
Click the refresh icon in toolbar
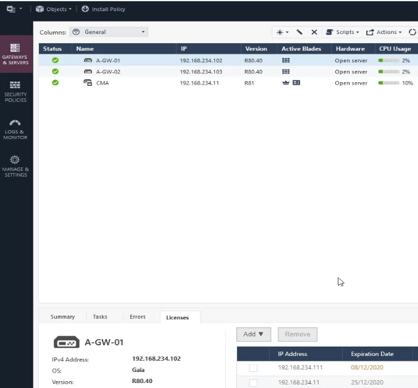click(x=412, y=32)
